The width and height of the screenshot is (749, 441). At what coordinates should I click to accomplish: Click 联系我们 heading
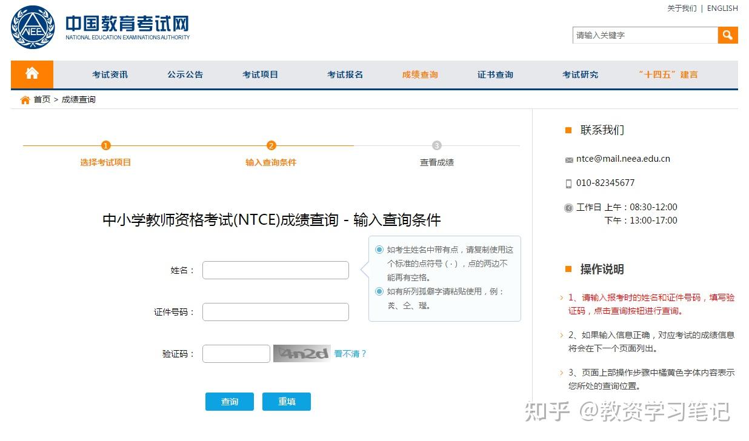tap(602, 130)
